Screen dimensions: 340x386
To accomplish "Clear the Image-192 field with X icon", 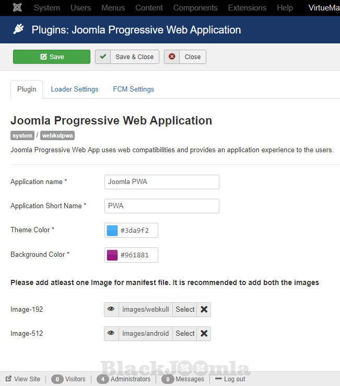I will 204,310.
